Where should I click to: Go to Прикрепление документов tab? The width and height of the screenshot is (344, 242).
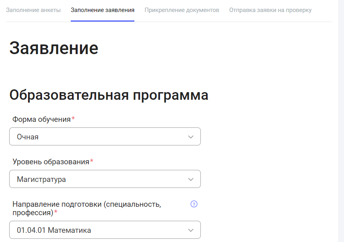tap(182, 10)
